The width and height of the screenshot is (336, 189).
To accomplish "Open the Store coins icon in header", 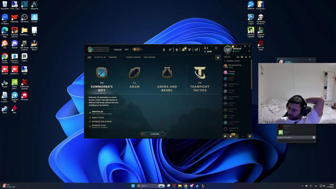I will click(x=196, y=50).
